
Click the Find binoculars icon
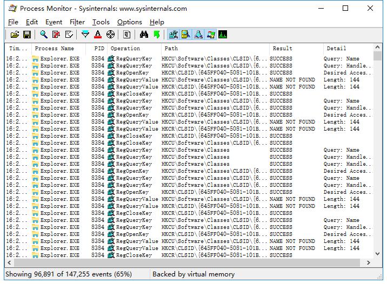[144, 35]
